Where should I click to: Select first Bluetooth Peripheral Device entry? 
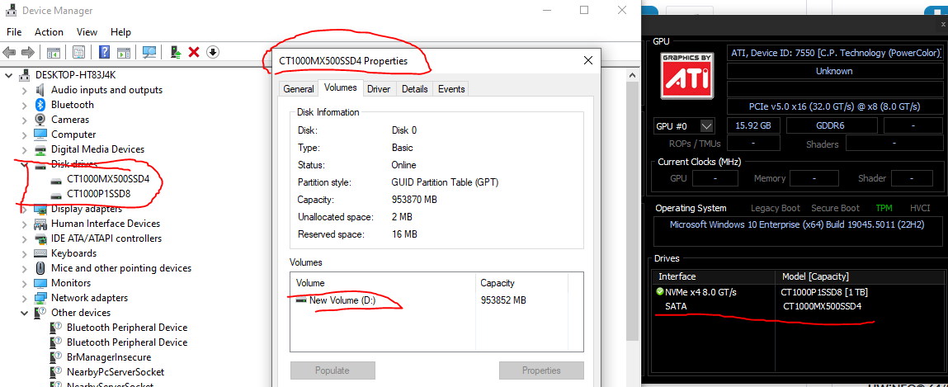coord(127,327)
